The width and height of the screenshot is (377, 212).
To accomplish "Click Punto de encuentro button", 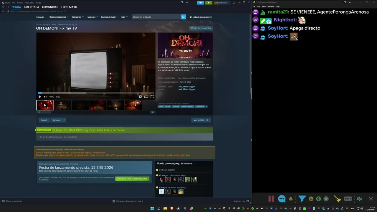I will point(201,28).
